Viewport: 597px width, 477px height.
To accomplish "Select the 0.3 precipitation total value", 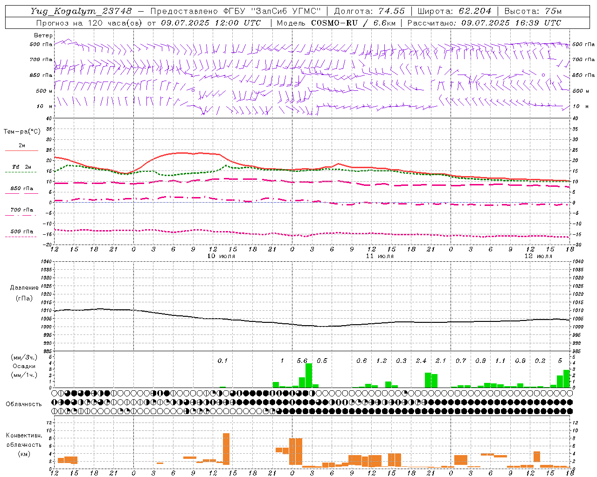I will point(401,361).
